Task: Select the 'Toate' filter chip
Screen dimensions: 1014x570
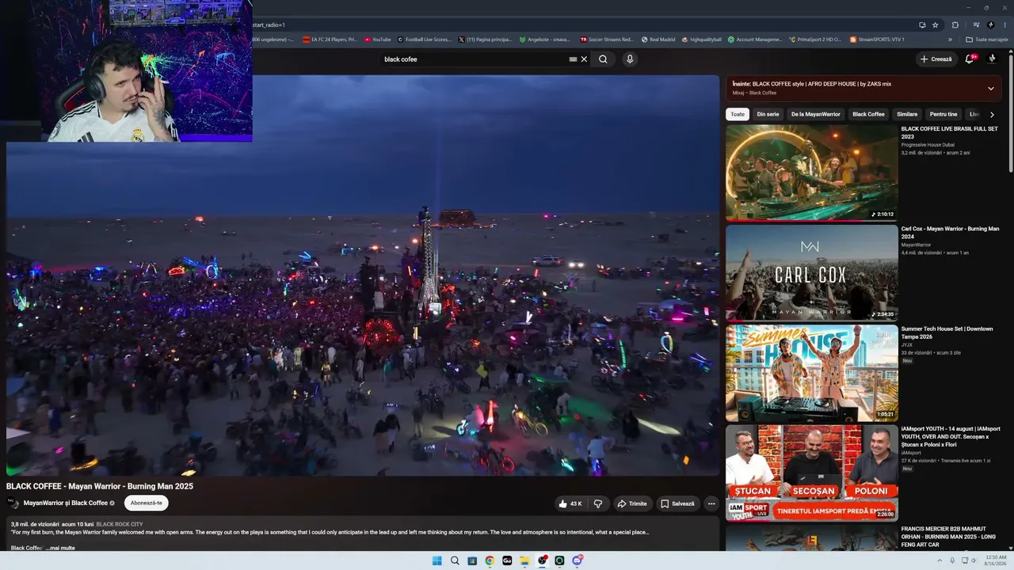Action: [x=738, y=114]
